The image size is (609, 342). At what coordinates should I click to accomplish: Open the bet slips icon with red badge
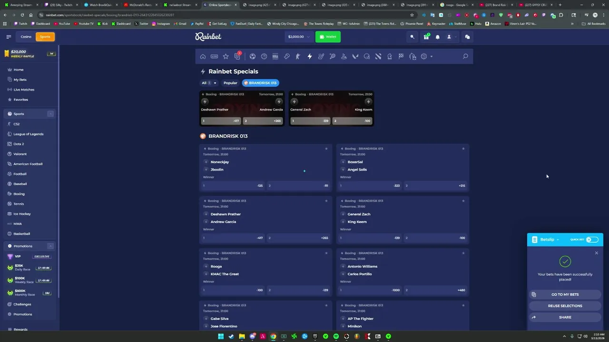pos(237,56)
